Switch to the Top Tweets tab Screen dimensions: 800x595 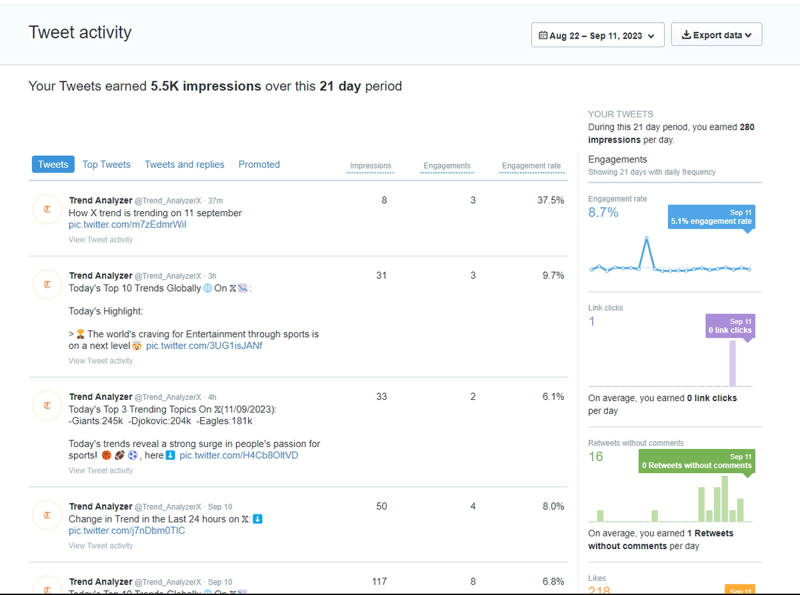pos(107,165)
